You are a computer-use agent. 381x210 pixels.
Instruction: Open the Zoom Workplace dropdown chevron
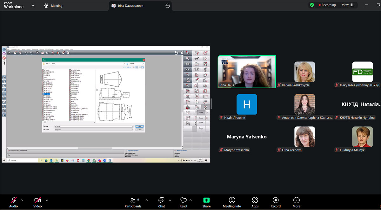[33, 5]
